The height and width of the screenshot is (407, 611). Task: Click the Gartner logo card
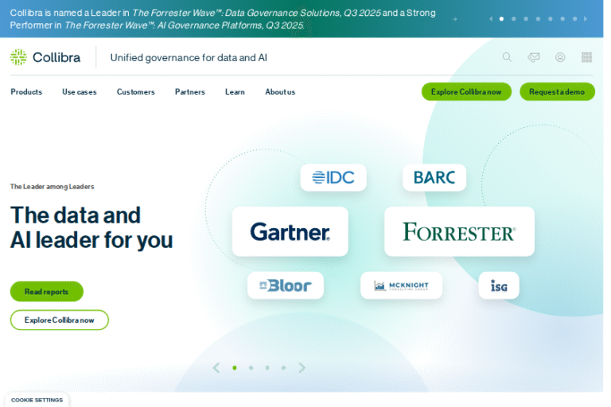click(x=290, y=231)
